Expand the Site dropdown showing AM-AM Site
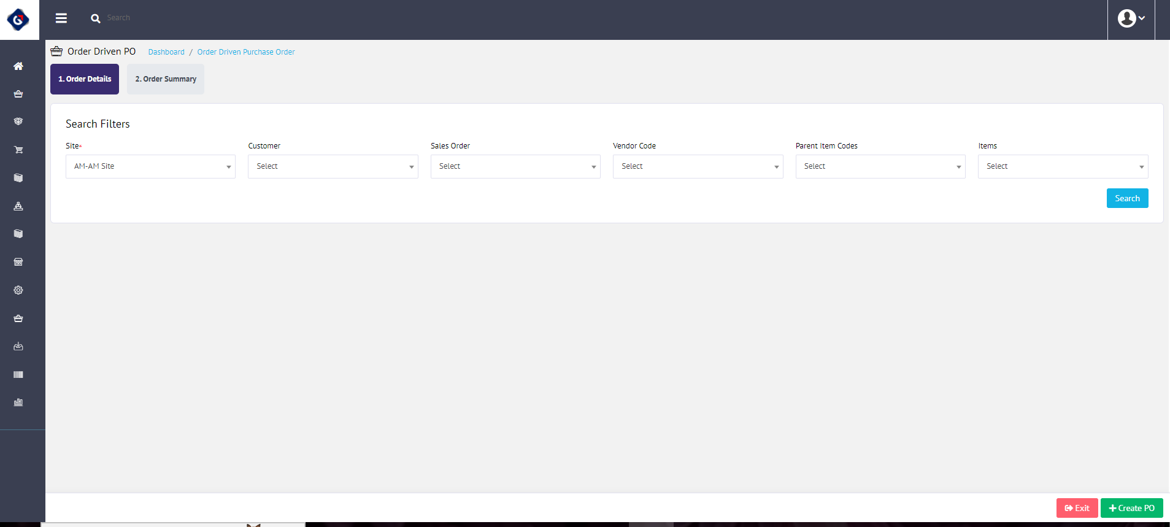The height and width of the screenshot is (527, 1170). click(150, 166)
